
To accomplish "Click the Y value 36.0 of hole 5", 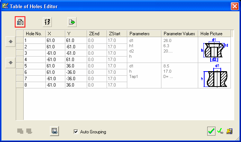I will 76,66.
